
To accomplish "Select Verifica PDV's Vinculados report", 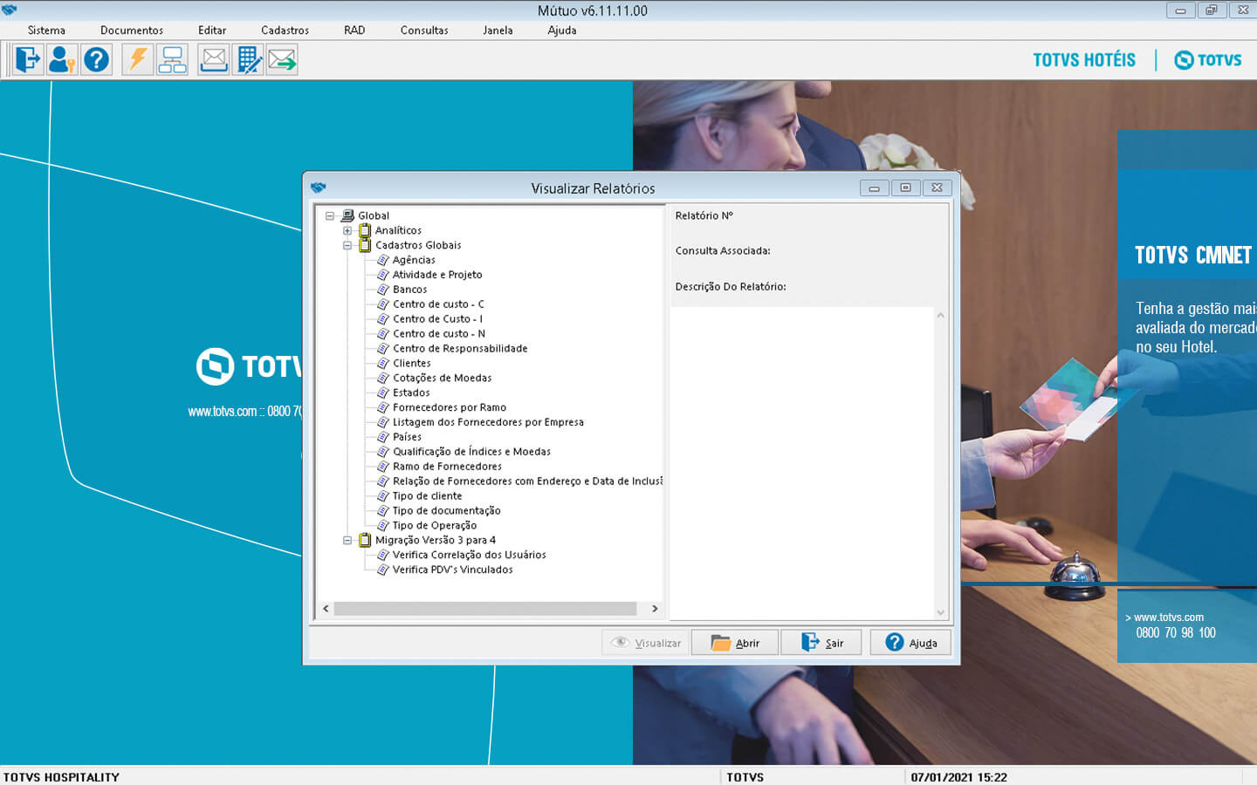I will coord(452,570).
